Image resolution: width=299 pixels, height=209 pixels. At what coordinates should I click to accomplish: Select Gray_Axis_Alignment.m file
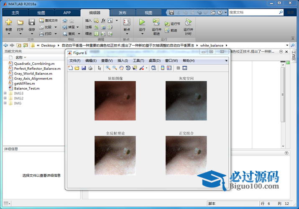33,78
